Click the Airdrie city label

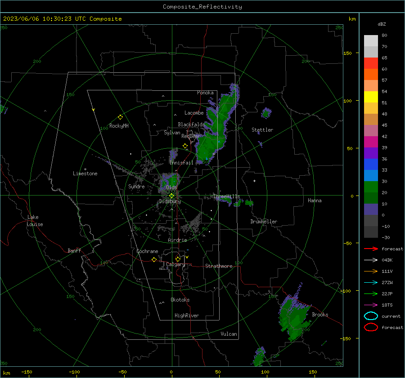coord(177,240)
